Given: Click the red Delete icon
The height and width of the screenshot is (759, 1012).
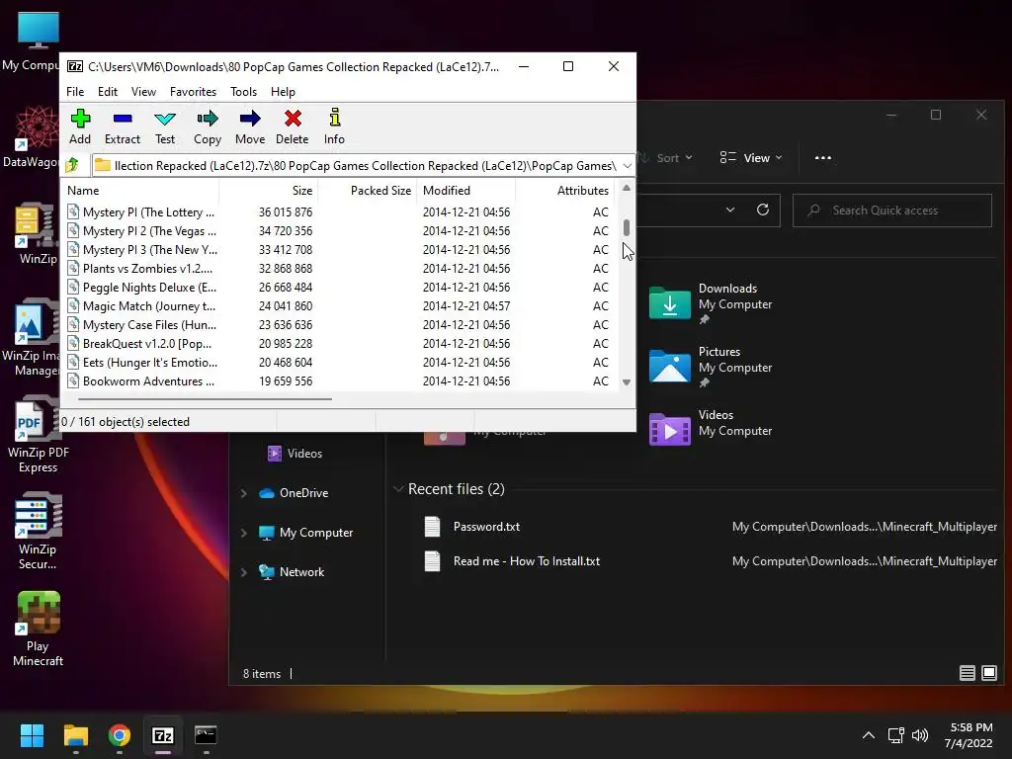Looking at the screenshot, I should pos(293,127).
